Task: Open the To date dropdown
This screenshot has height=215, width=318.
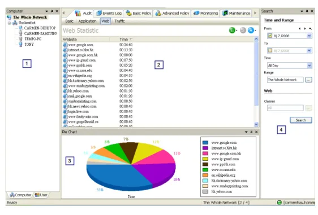Action: click(309, 50)
